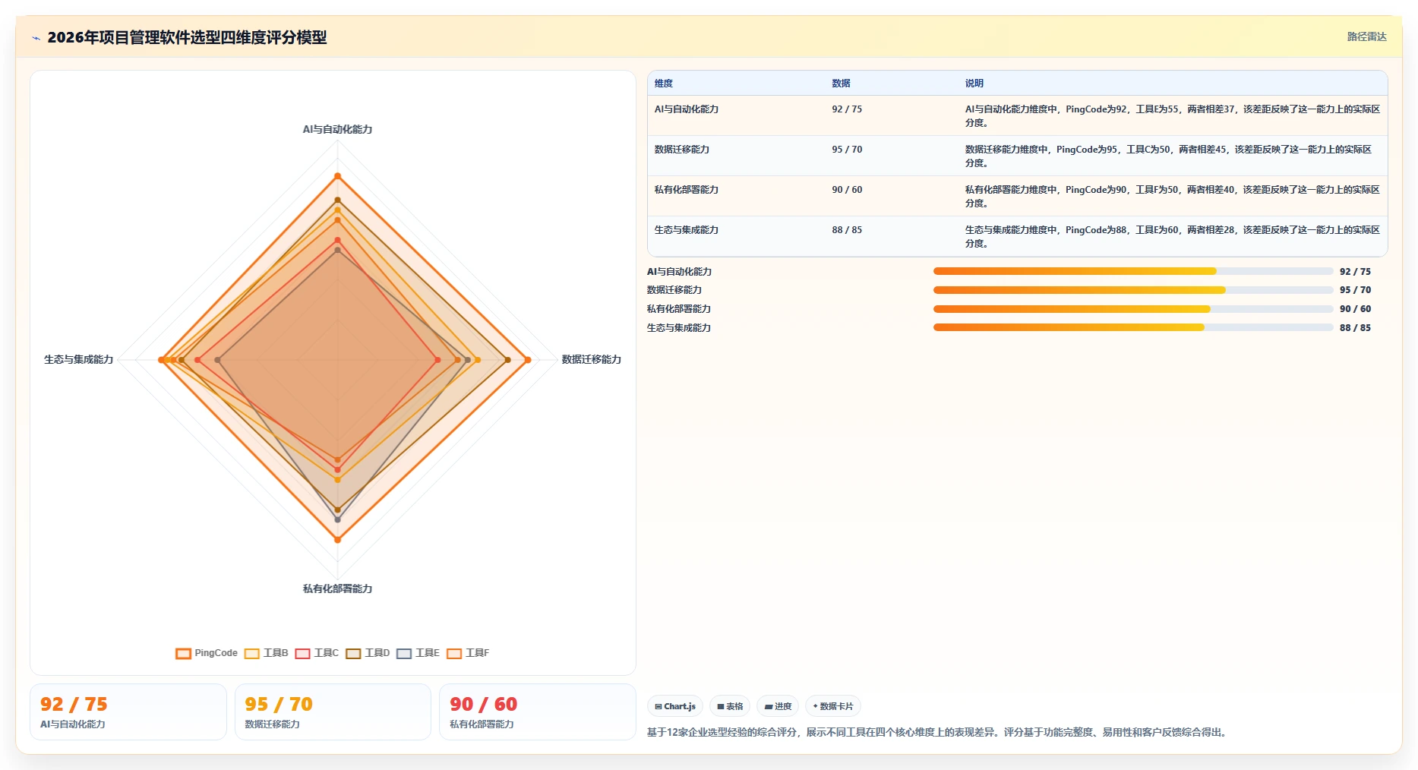Open the 92 / 75 AI与自动化能力 card
The height and width of the screenshot is (770, 1418).
[128, 712]
